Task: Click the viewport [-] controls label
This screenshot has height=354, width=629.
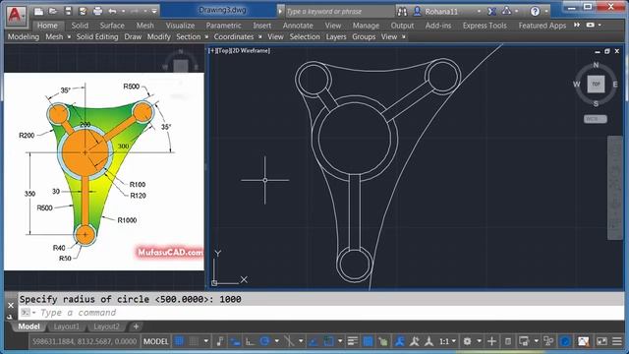Action: 212,50
